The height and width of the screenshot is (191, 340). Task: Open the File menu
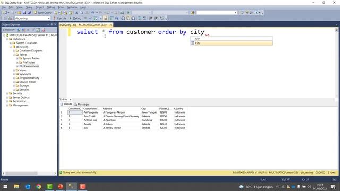pos(4,7)
